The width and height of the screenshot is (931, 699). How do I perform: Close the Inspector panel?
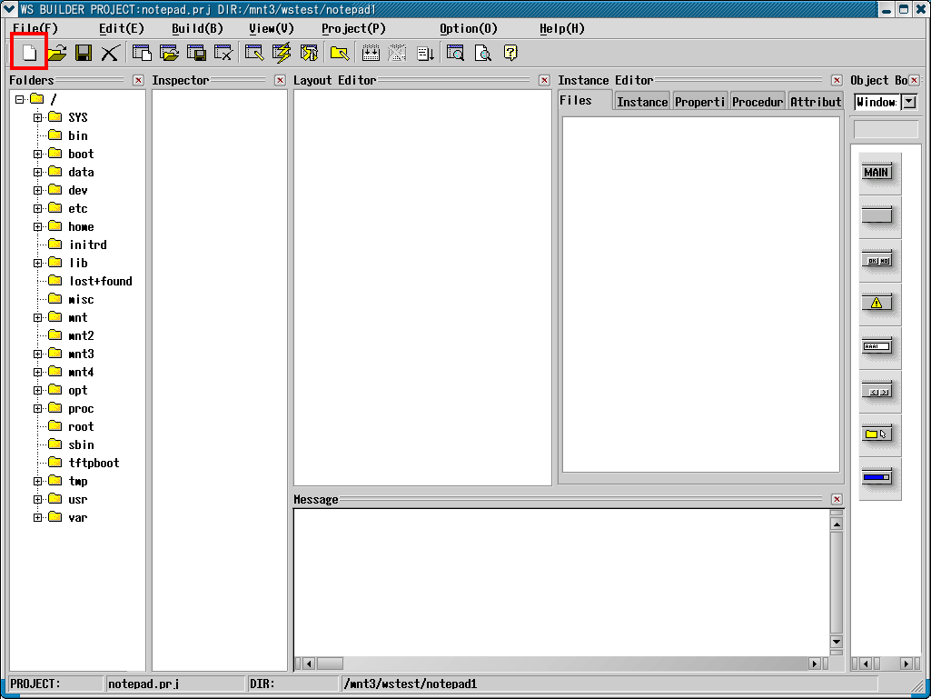point(281,80)
